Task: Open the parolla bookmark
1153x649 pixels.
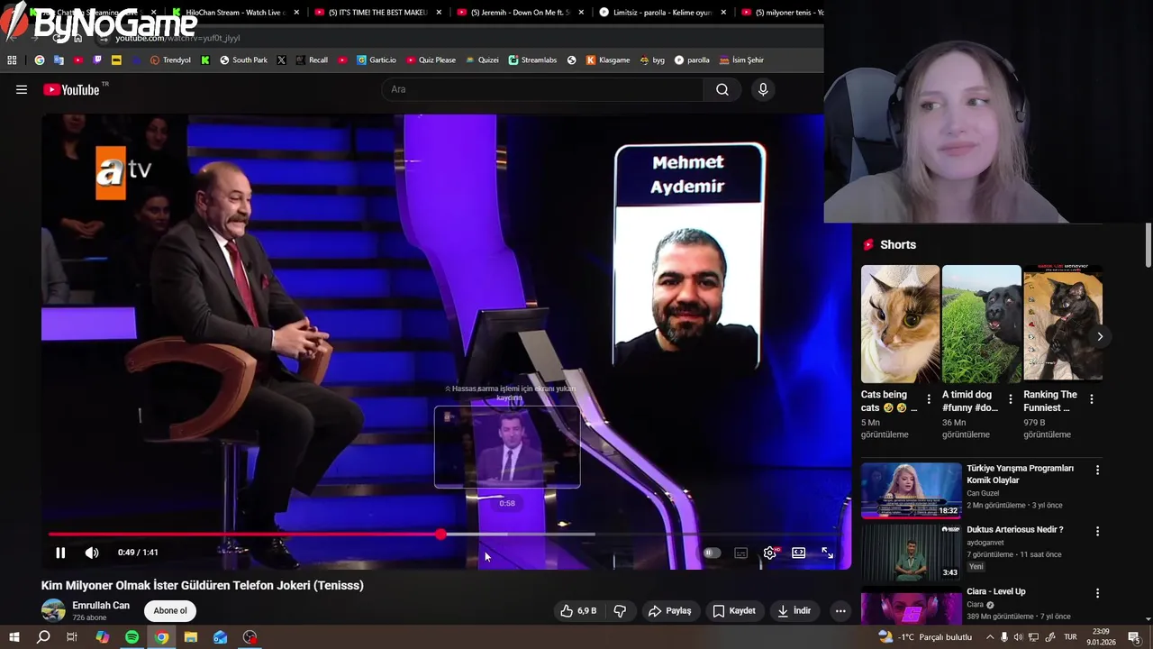Action: [692, 60]
